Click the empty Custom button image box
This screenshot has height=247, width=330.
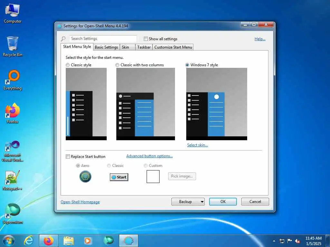pyautogui.click(x=153, y=177)
